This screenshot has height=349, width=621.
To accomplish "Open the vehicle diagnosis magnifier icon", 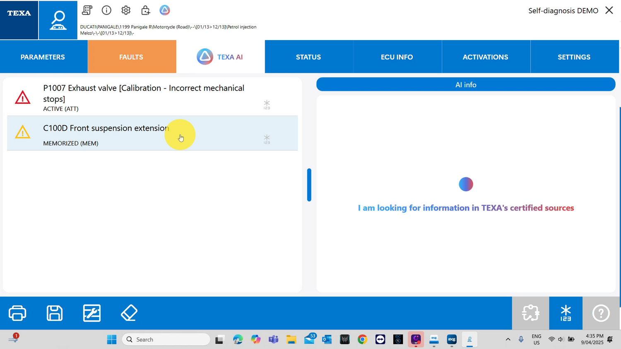I will pyautogui.click(x=58, y=20).
